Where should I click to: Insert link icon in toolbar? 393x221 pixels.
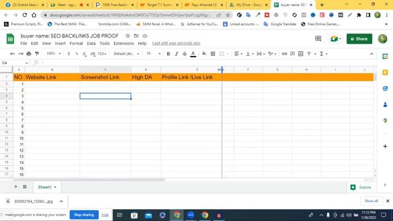284,53
